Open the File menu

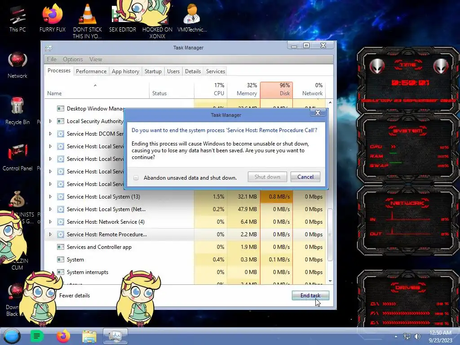(x=52, y=59)
